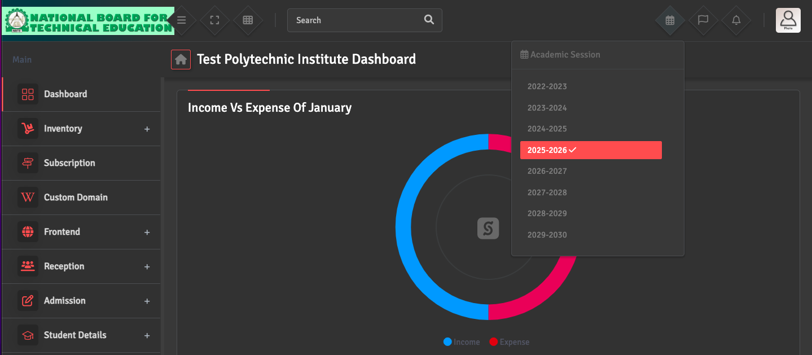Toggle Expense legend in chart
Image resolution: width=812 pixels, height=355 pixels.
[509, 342]
